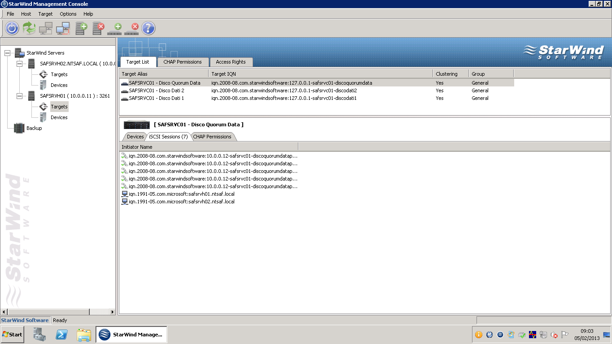The width and height of the screenshot is (612, 344).
Task: Select Targets under SAFSRVH02.NTSAF.LOCAL
Action: click(59, 74)
